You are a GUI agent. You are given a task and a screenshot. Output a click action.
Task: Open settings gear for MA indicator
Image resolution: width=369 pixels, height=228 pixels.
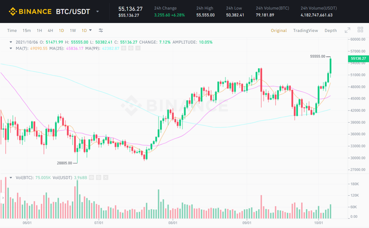point(131,48)
